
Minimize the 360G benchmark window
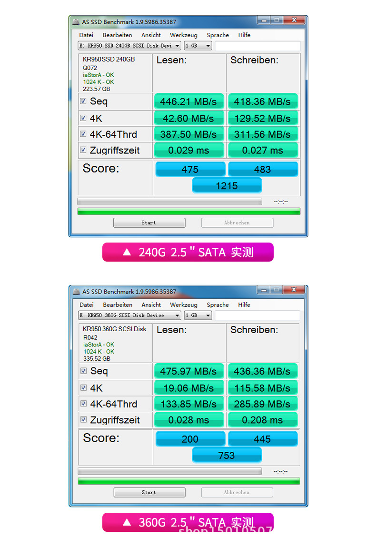click(x=264, y=290)
